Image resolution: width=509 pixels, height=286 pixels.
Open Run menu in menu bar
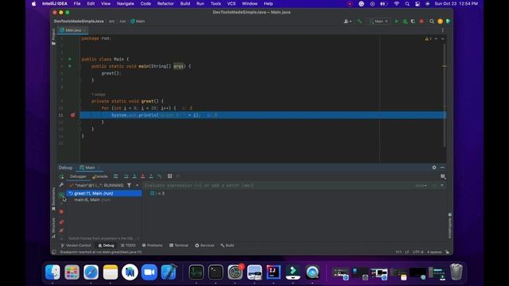point(200,3)
